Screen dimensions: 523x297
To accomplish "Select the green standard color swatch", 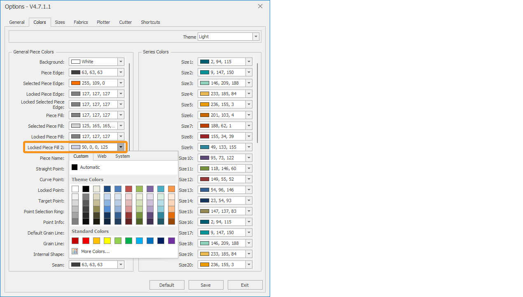I will click(128, 241).
